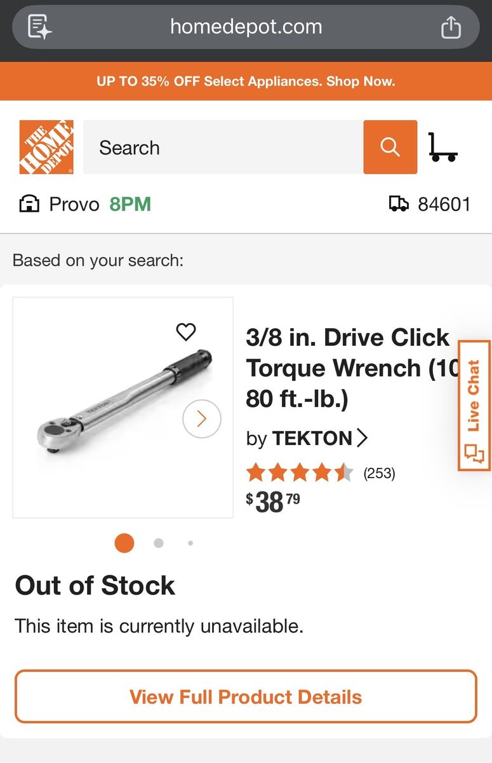
Task: Open the 253 reviews star rating
Action: 300,473
